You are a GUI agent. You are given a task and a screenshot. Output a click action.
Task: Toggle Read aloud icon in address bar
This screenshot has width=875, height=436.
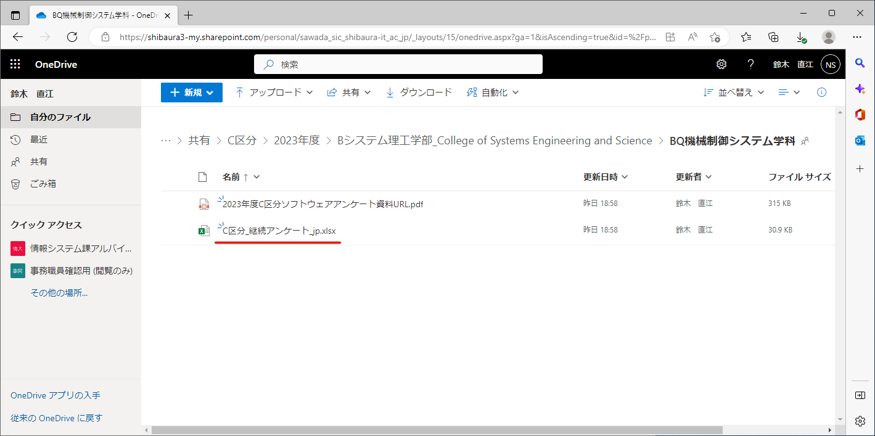click(x=692, y=37)
